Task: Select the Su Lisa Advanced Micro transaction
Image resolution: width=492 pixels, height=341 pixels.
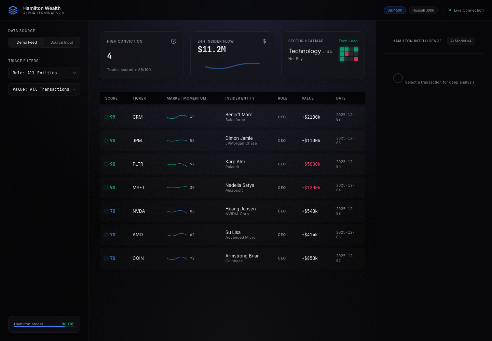Action: click(232, 235)
